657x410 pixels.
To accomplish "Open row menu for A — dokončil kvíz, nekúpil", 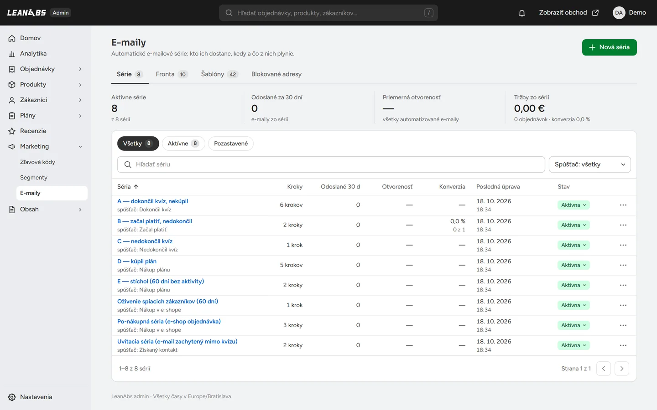I will [623, 205].
